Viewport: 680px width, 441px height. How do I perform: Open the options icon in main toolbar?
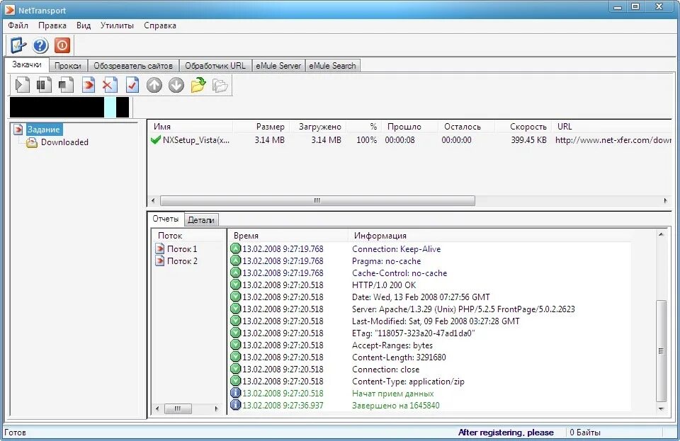coord(18,45)
